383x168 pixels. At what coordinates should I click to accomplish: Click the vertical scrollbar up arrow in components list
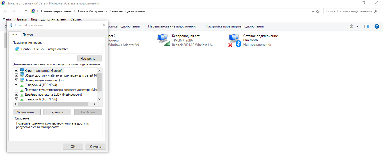click(x=99, y=70)
